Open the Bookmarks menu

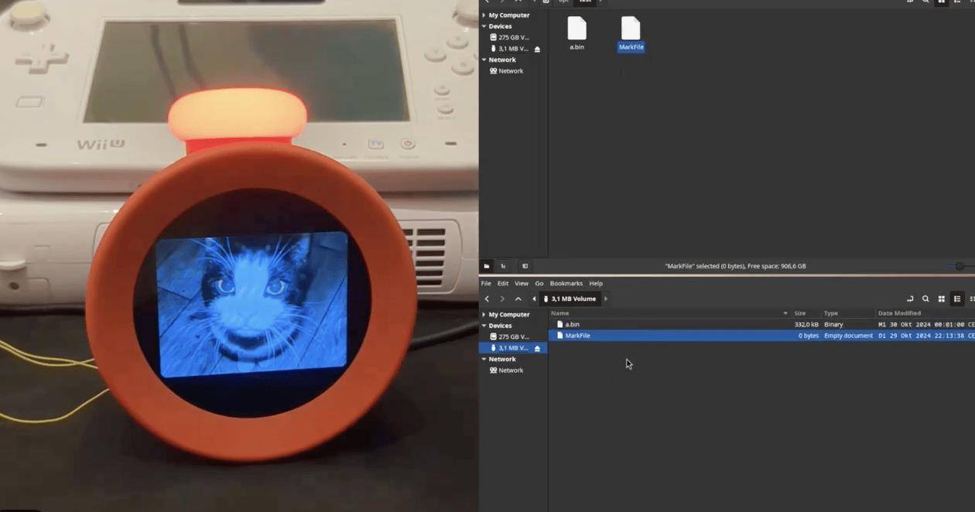pos(565,284)
